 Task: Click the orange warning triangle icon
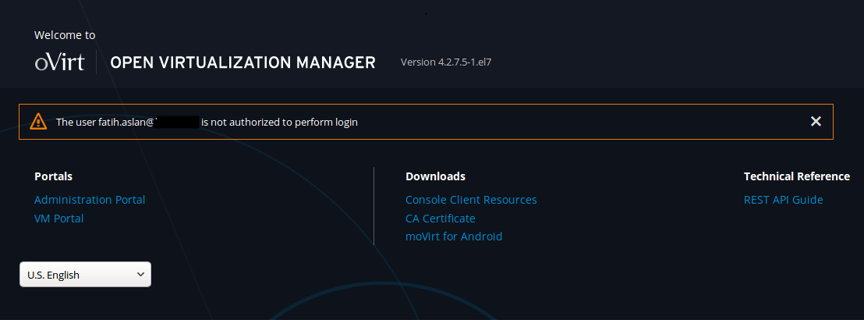(38, 122)
